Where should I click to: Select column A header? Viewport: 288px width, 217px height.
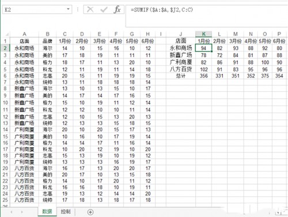[24, 34]
